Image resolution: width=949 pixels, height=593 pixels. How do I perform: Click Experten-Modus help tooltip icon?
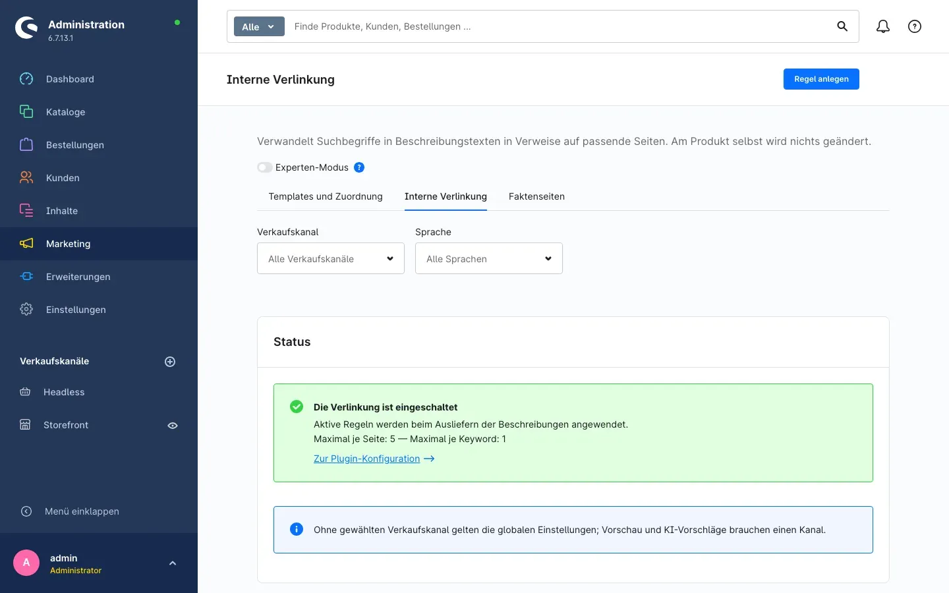click(x=359, y=167)
